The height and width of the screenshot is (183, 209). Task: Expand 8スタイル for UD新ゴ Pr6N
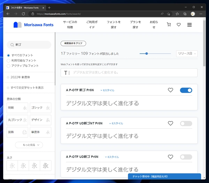click(x=112, y=157)
